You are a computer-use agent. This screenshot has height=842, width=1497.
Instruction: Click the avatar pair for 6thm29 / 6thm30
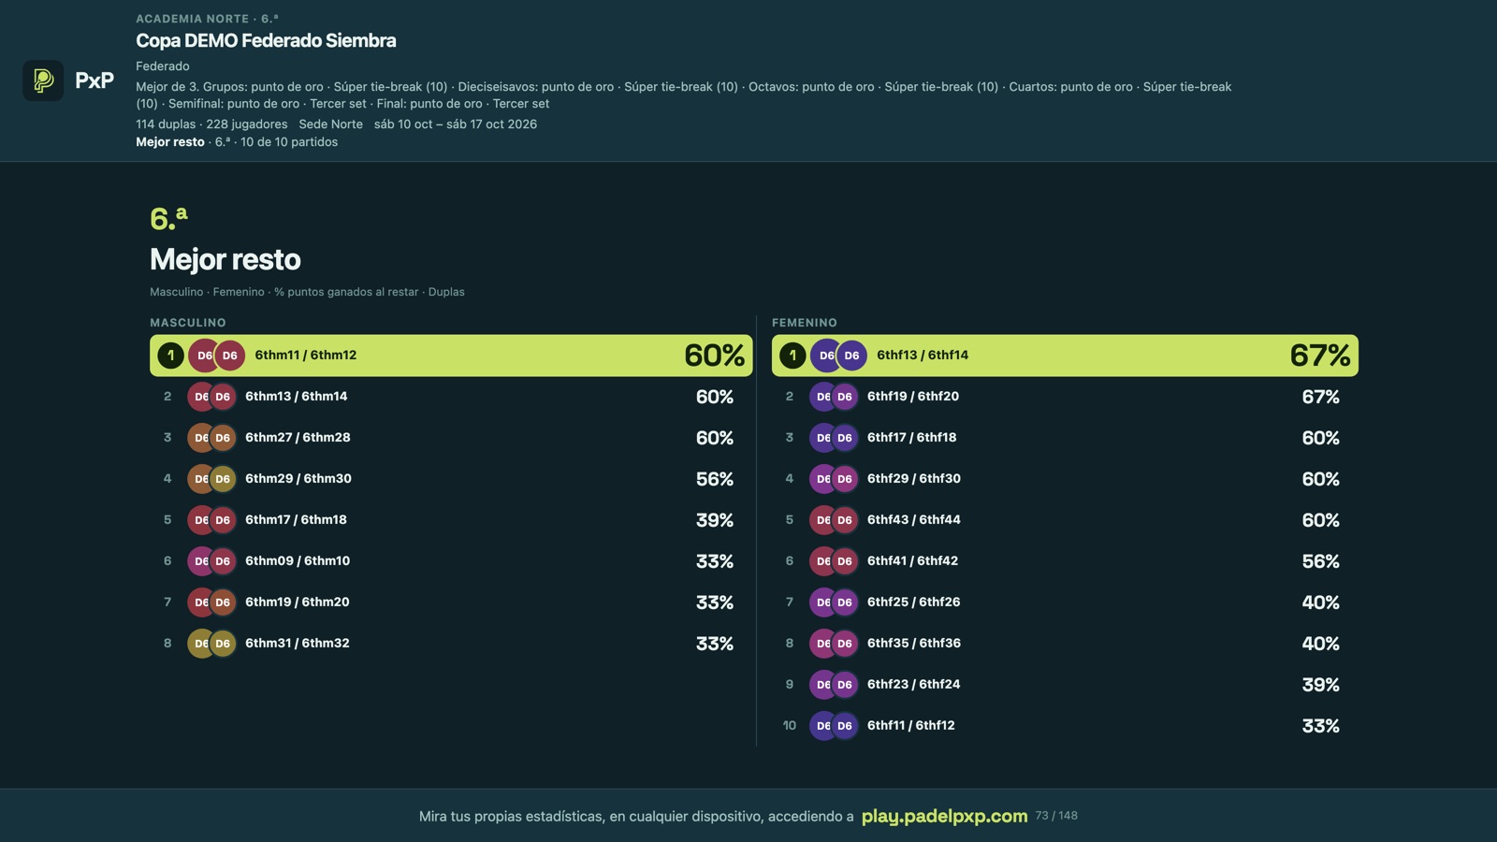pyautogui.click(x=211, y=479)
